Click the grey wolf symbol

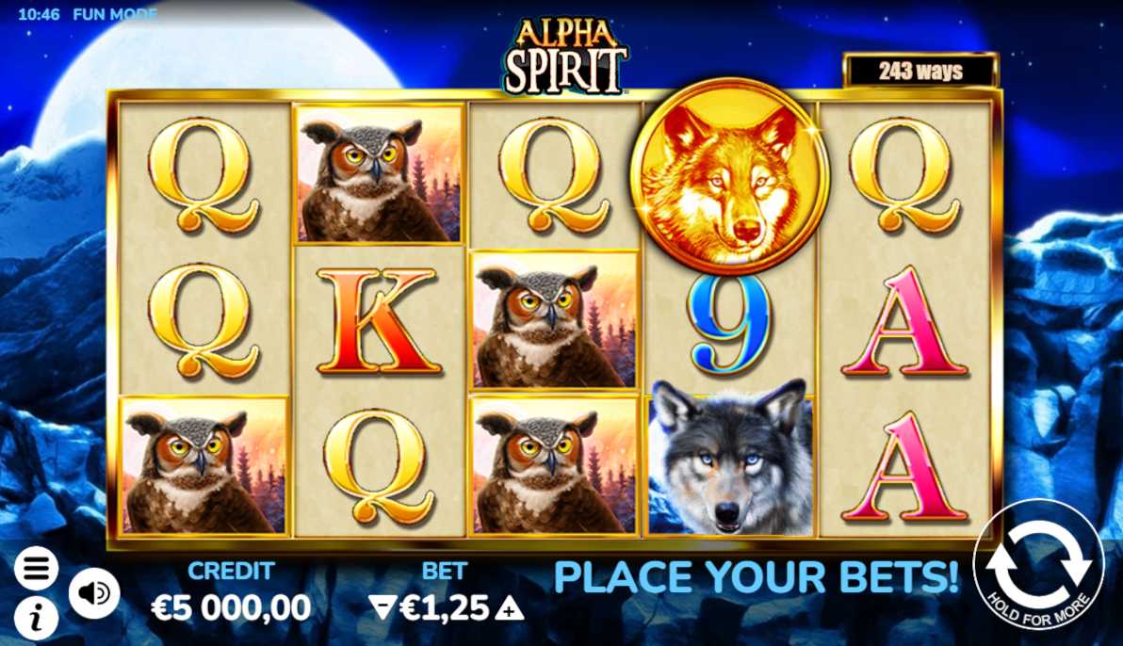tap(730, 459)
